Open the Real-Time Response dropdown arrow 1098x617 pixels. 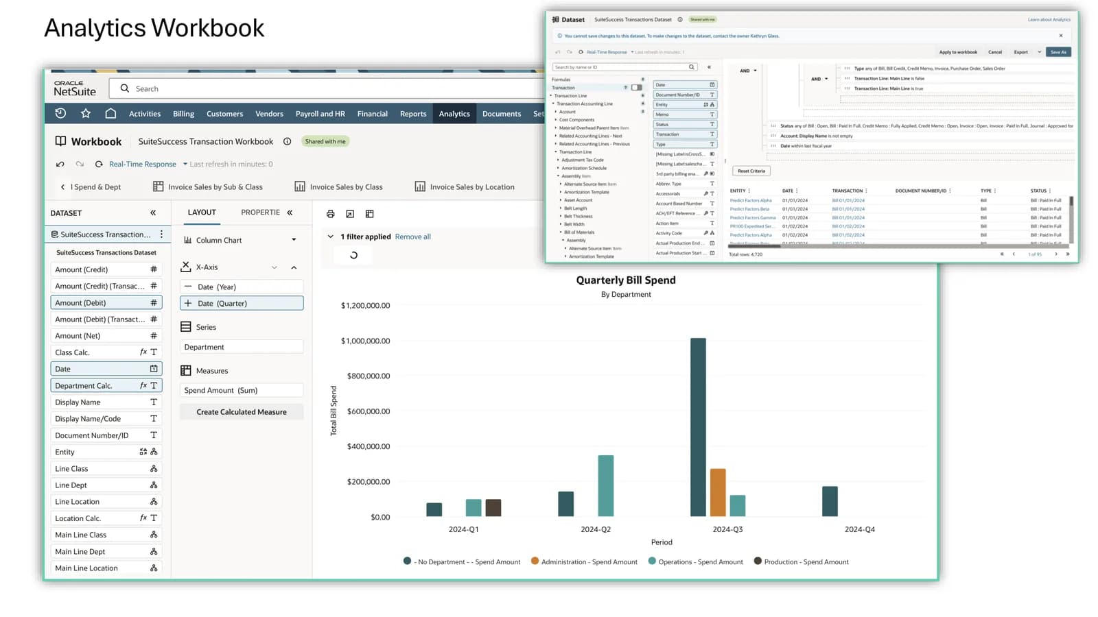click(185, 164)
